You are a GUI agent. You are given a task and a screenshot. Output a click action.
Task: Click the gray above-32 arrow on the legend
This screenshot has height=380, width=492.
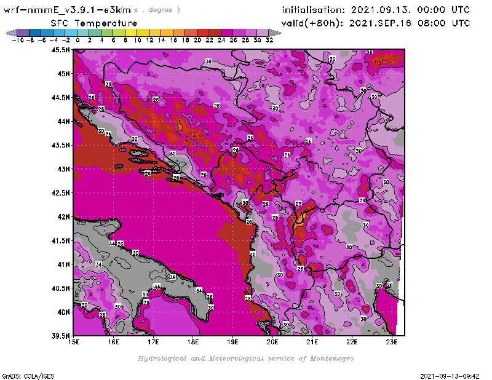(275, 33)
